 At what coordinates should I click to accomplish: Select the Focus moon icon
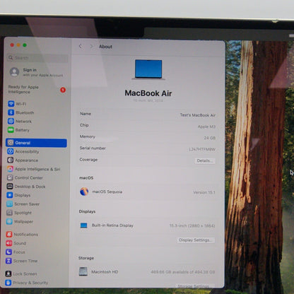[8, 252]
